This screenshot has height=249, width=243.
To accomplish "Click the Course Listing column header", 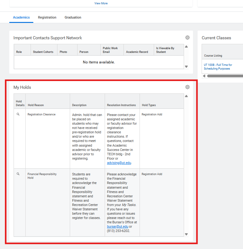I will (x=213, y=56).
